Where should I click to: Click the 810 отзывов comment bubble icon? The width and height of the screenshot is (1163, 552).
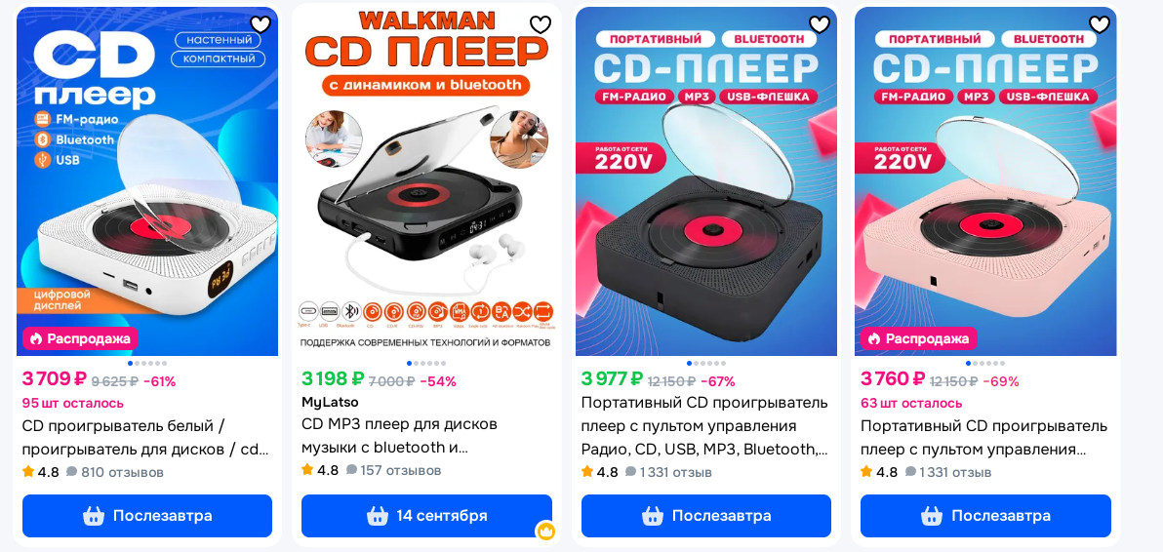click(72, 472)
